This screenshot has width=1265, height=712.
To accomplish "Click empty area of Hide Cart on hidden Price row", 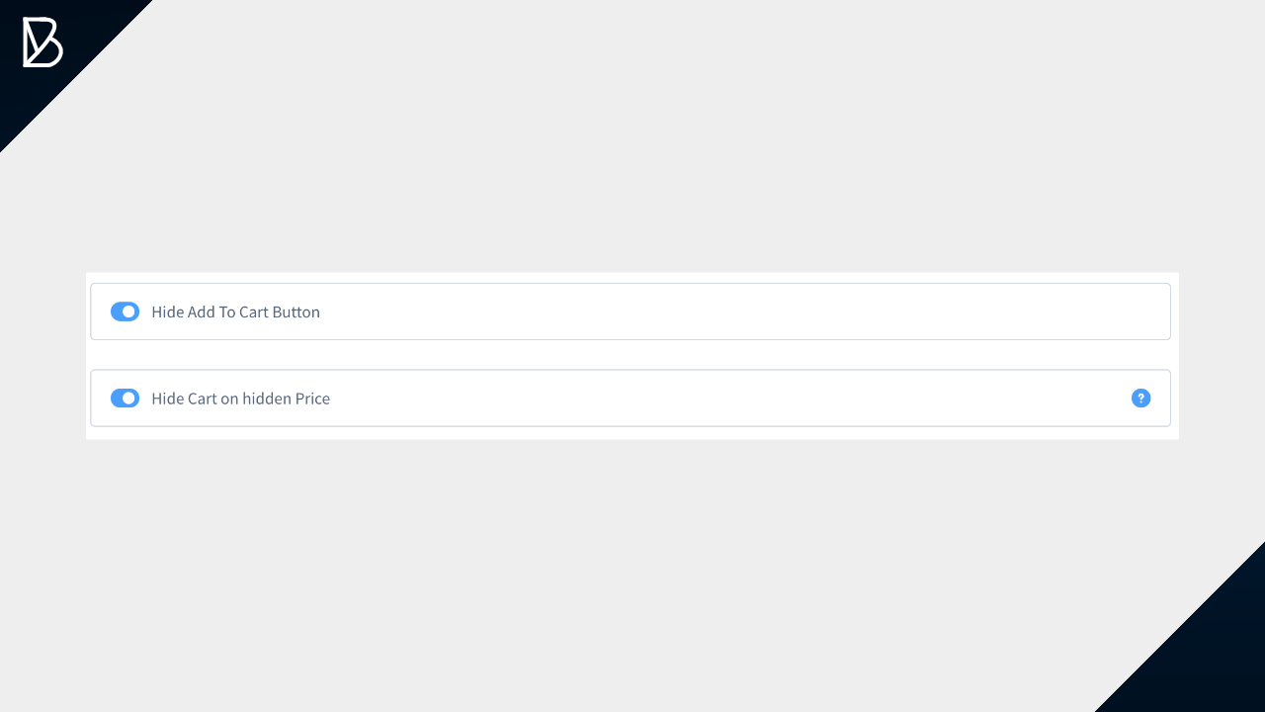I will [692, 399].
